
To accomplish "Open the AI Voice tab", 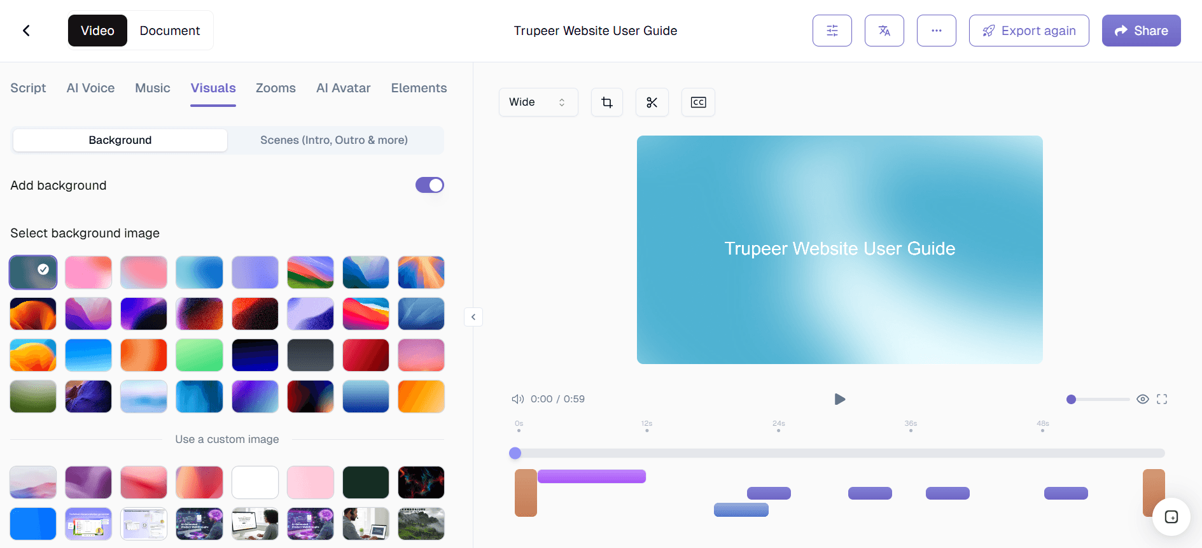I will pos(90,88).
